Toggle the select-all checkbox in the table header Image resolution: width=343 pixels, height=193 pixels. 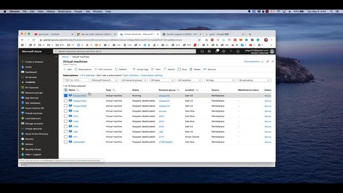65,90
